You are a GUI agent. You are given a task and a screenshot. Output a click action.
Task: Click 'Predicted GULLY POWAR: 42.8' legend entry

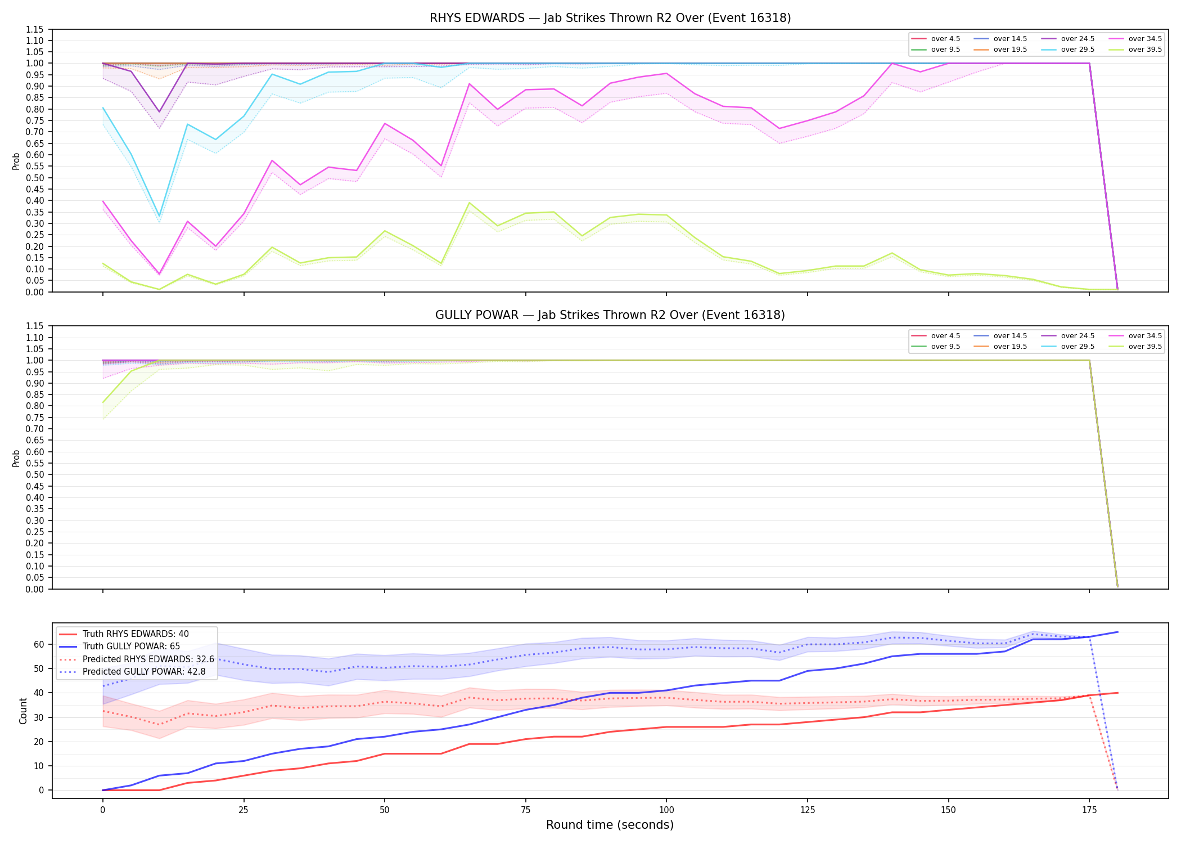[132, 672]
